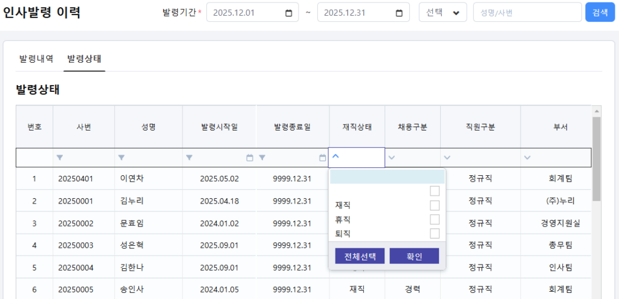The image size is (619, 299).
Task: Click filter funnel icon in 발령시작일 column
Action: 189,158
